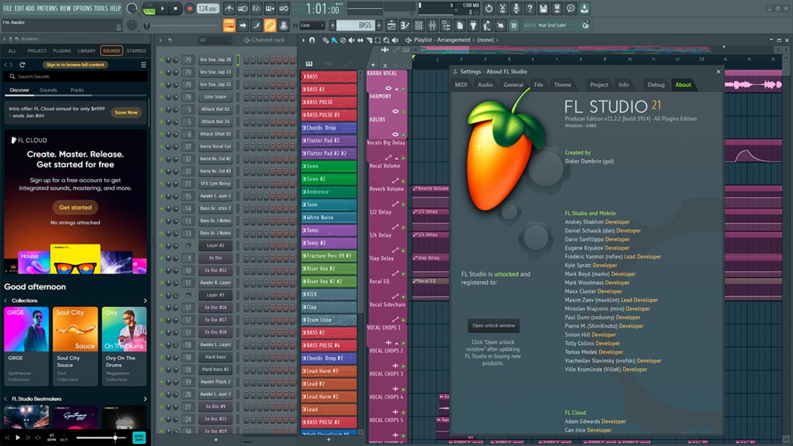Image resolution: width=793 pixels, height=446 pixels.
Task: Mute the Attack Hat 02 channel
Action: (x=161, y=109)
